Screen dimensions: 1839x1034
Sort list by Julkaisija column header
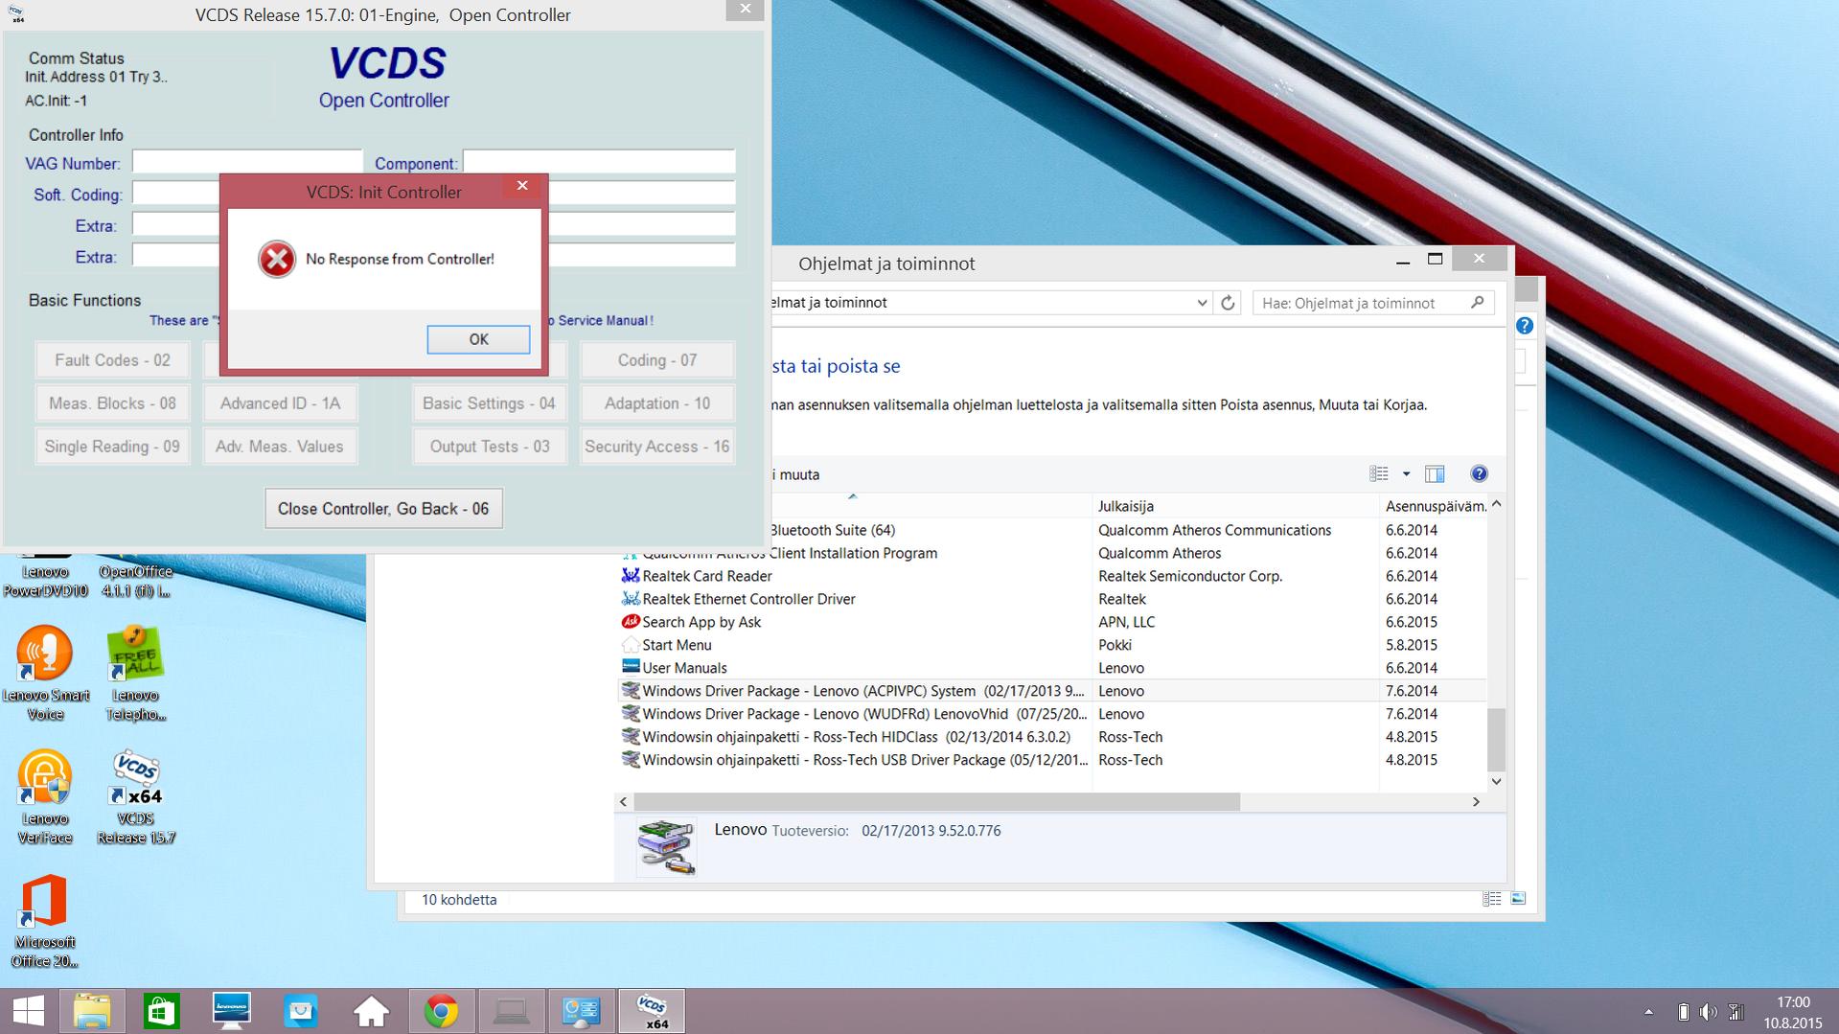click(x=1126, y=506)
